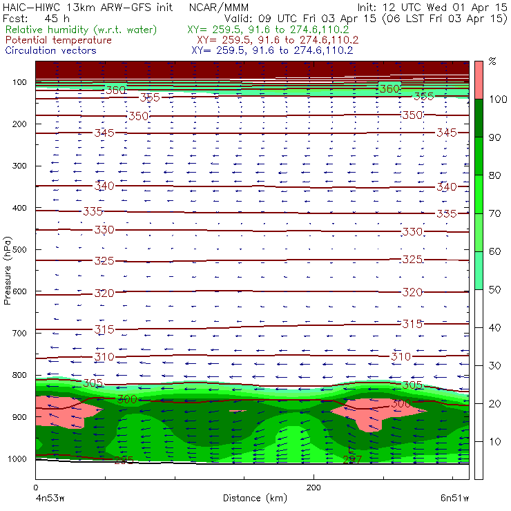511x511 pixels.
Task: Click the red XY coordinates line
Action: coord(278,40)
